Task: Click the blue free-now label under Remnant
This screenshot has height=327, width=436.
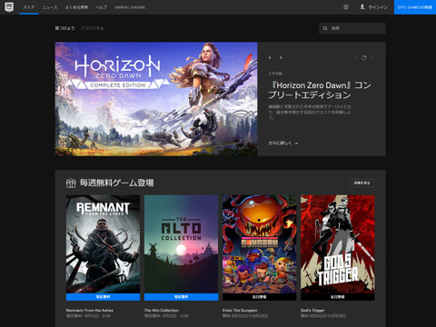Action: [x=103, y=297]
